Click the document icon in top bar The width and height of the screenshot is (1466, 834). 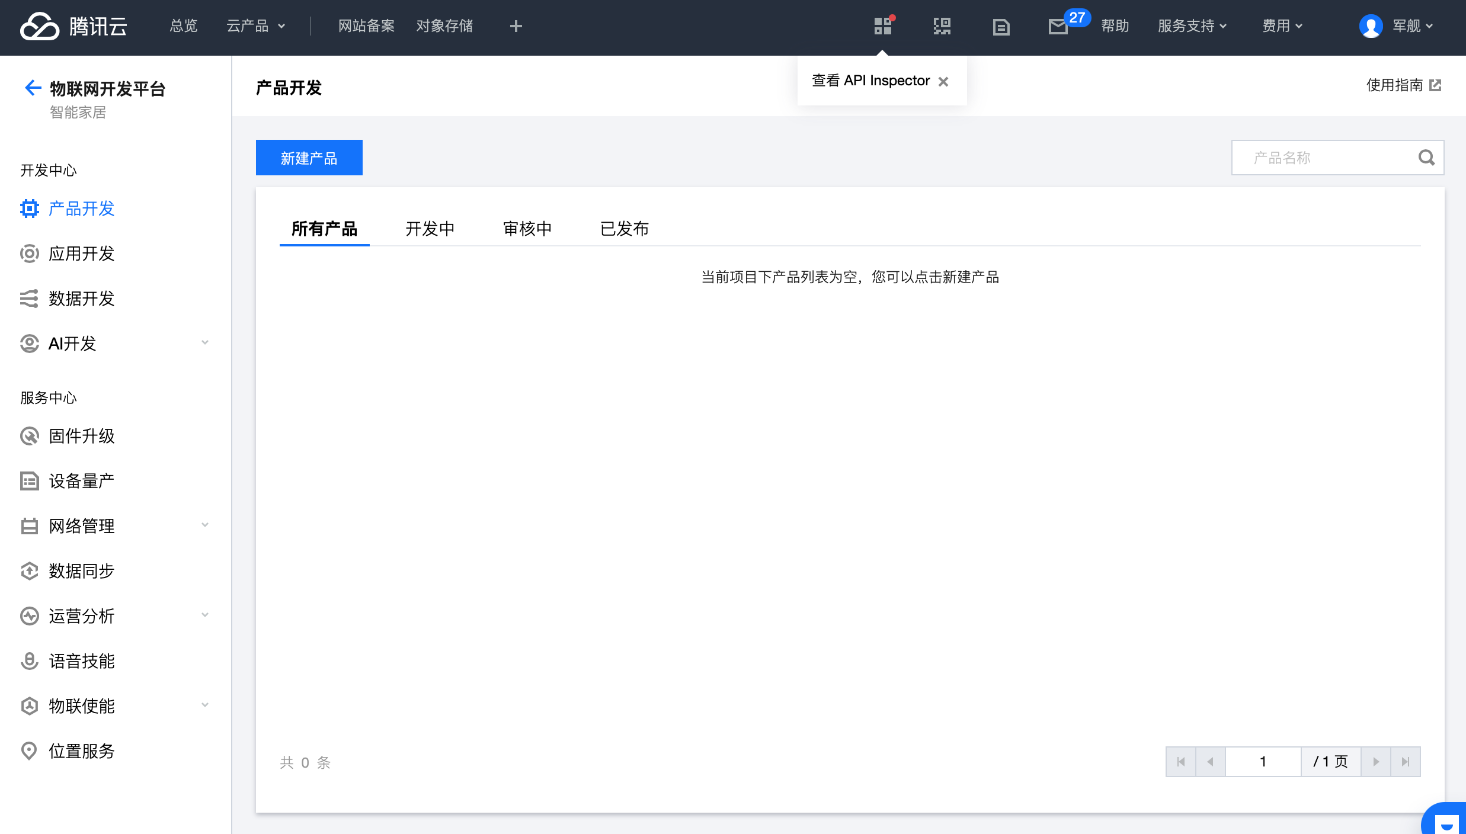[1001, 27]
